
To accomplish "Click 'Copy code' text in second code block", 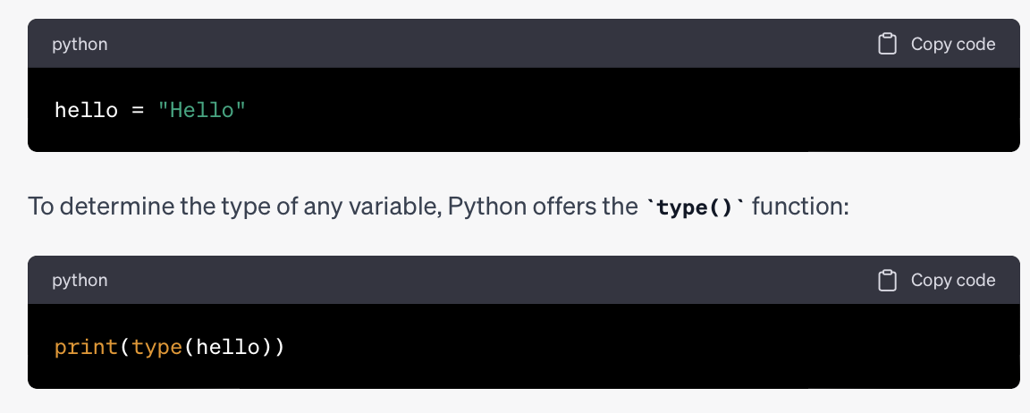I will click(x=952, y=281).
